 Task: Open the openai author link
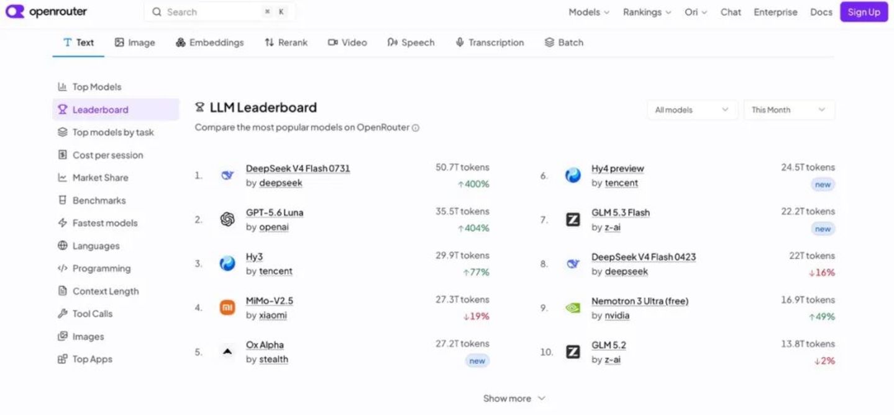point(274,227)
